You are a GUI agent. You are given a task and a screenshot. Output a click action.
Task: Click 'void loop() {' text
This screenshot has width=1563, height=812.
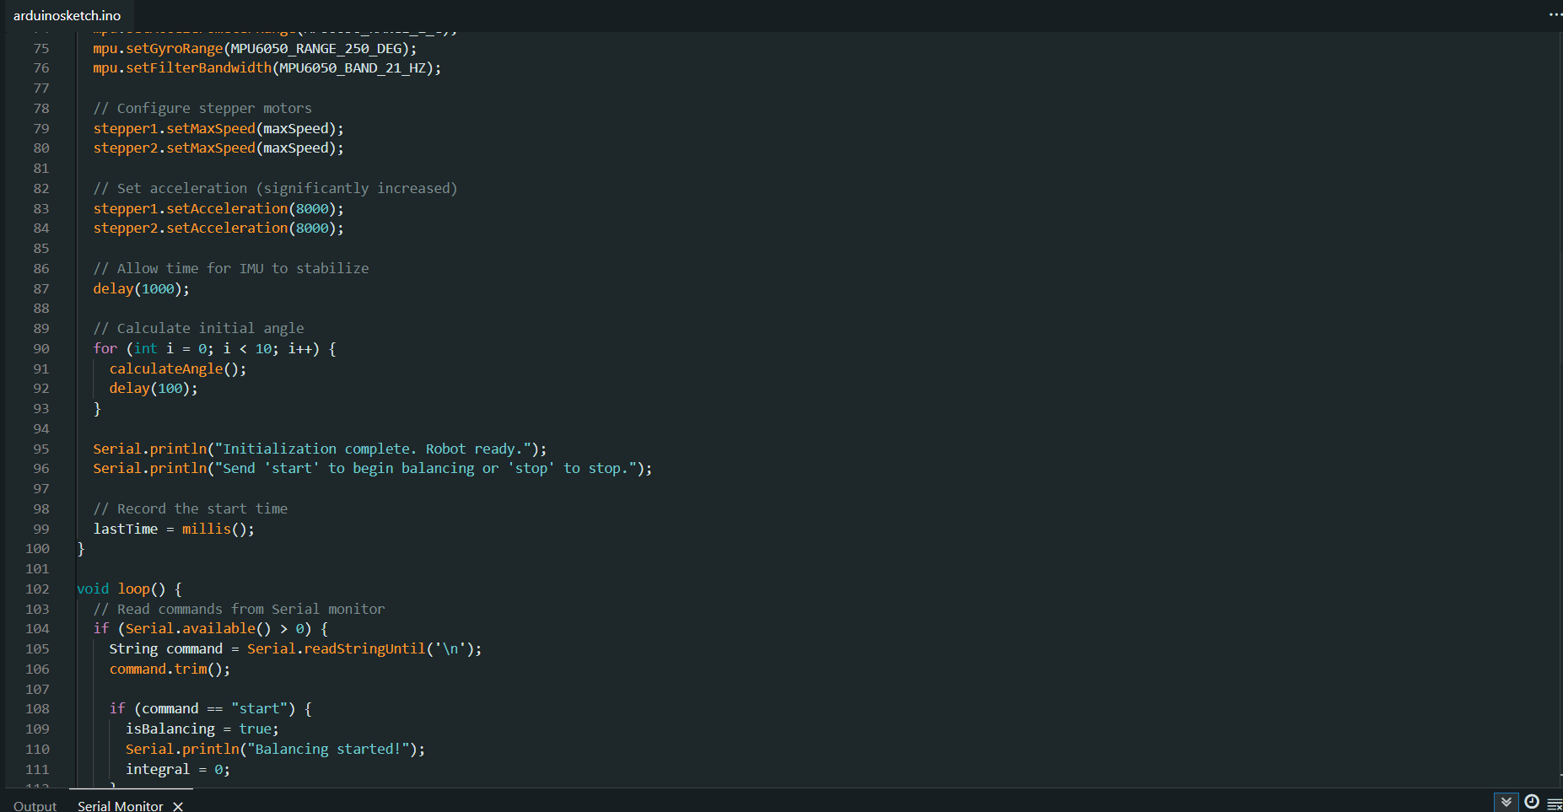pos(130,589)
